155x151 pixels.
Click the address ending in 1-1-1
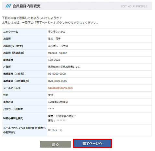coord(64,67)
